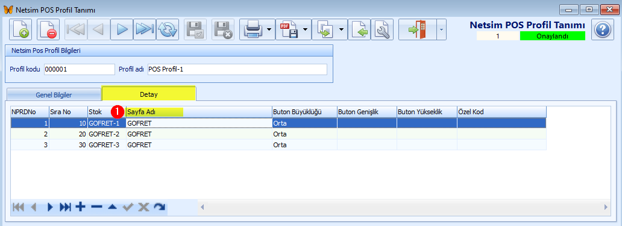Screen dimensions: 622x226
Task: Click the Buton Genişlik column header
Action: pos(367,112)
